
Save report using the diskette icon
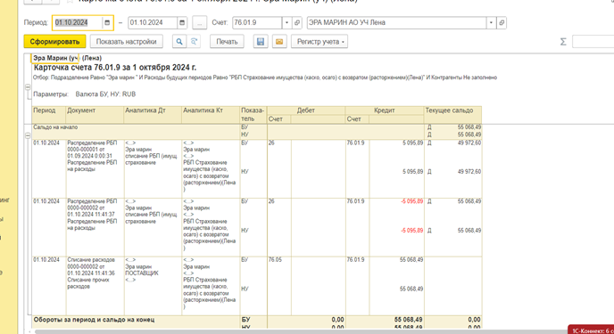coord(261,41)
